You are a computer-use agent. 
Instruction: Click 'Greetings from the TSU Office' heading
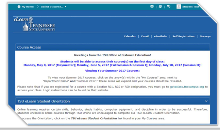(113, 55)
